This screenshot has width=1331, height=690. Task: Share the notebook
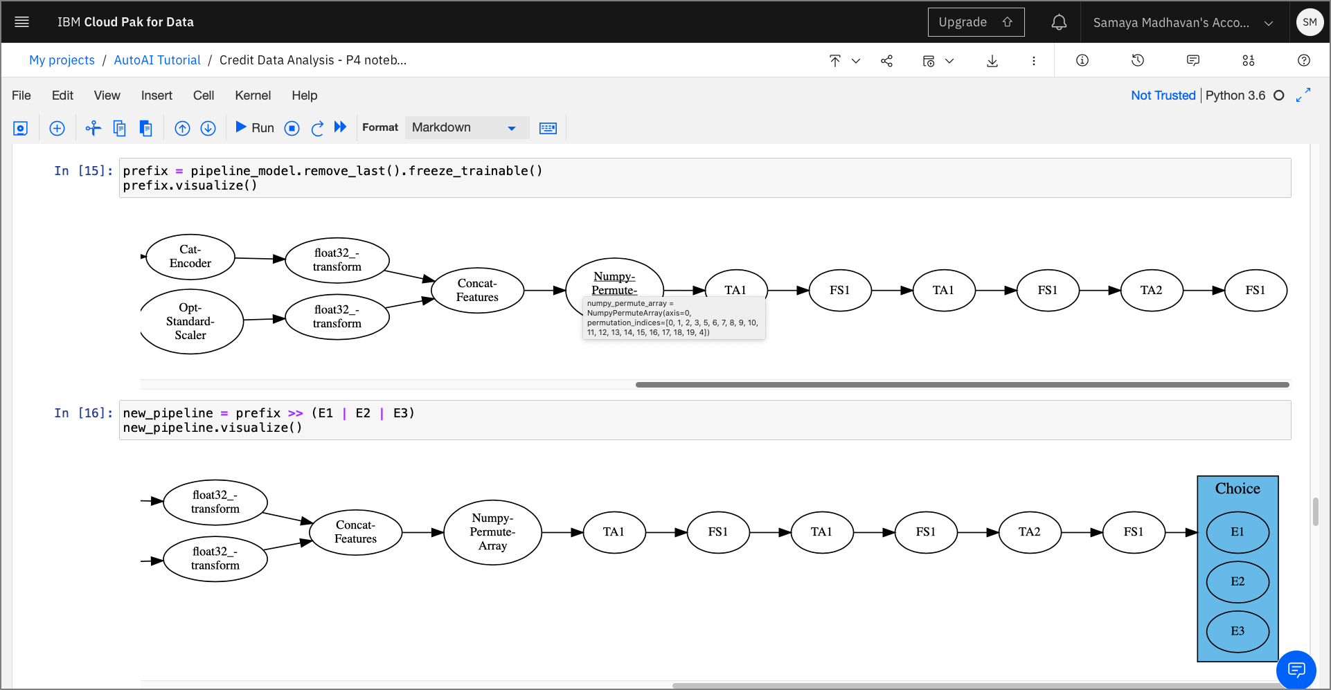click(x=886, y=61)
